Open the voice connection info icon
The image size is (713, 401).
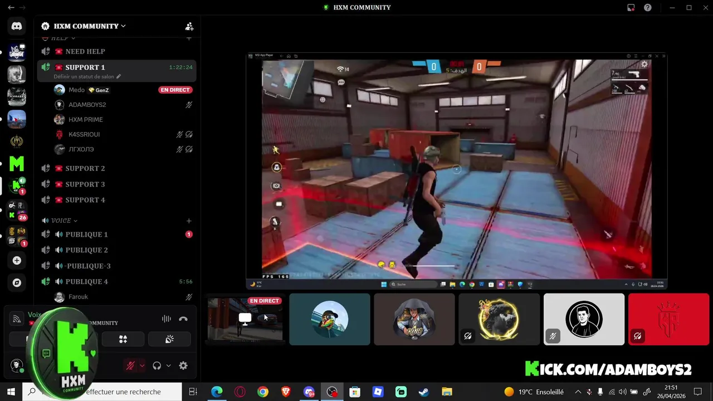coord(17,319)
